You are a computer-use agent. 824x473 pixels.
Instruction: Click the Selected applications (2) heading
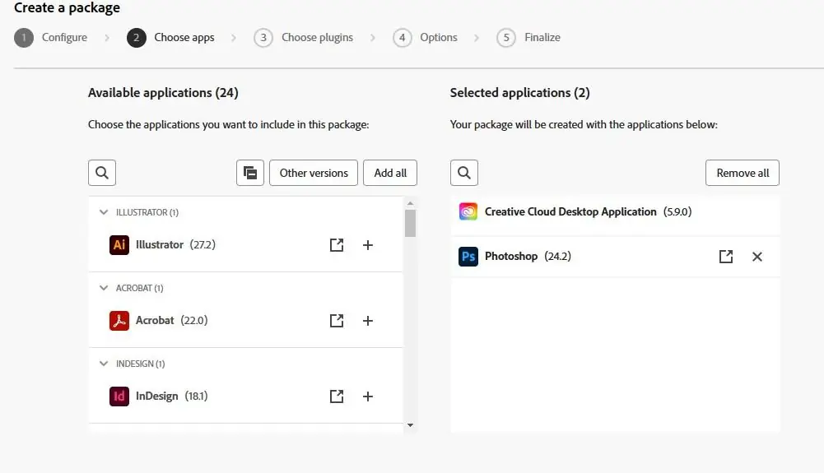point(519,93)
